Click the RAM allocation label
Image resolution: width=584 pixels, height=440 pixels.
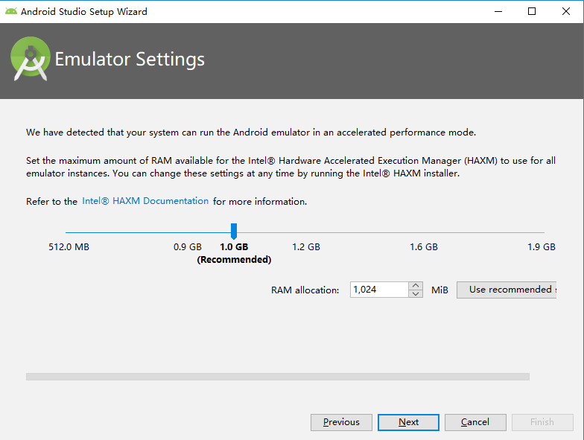coord(305,290)
